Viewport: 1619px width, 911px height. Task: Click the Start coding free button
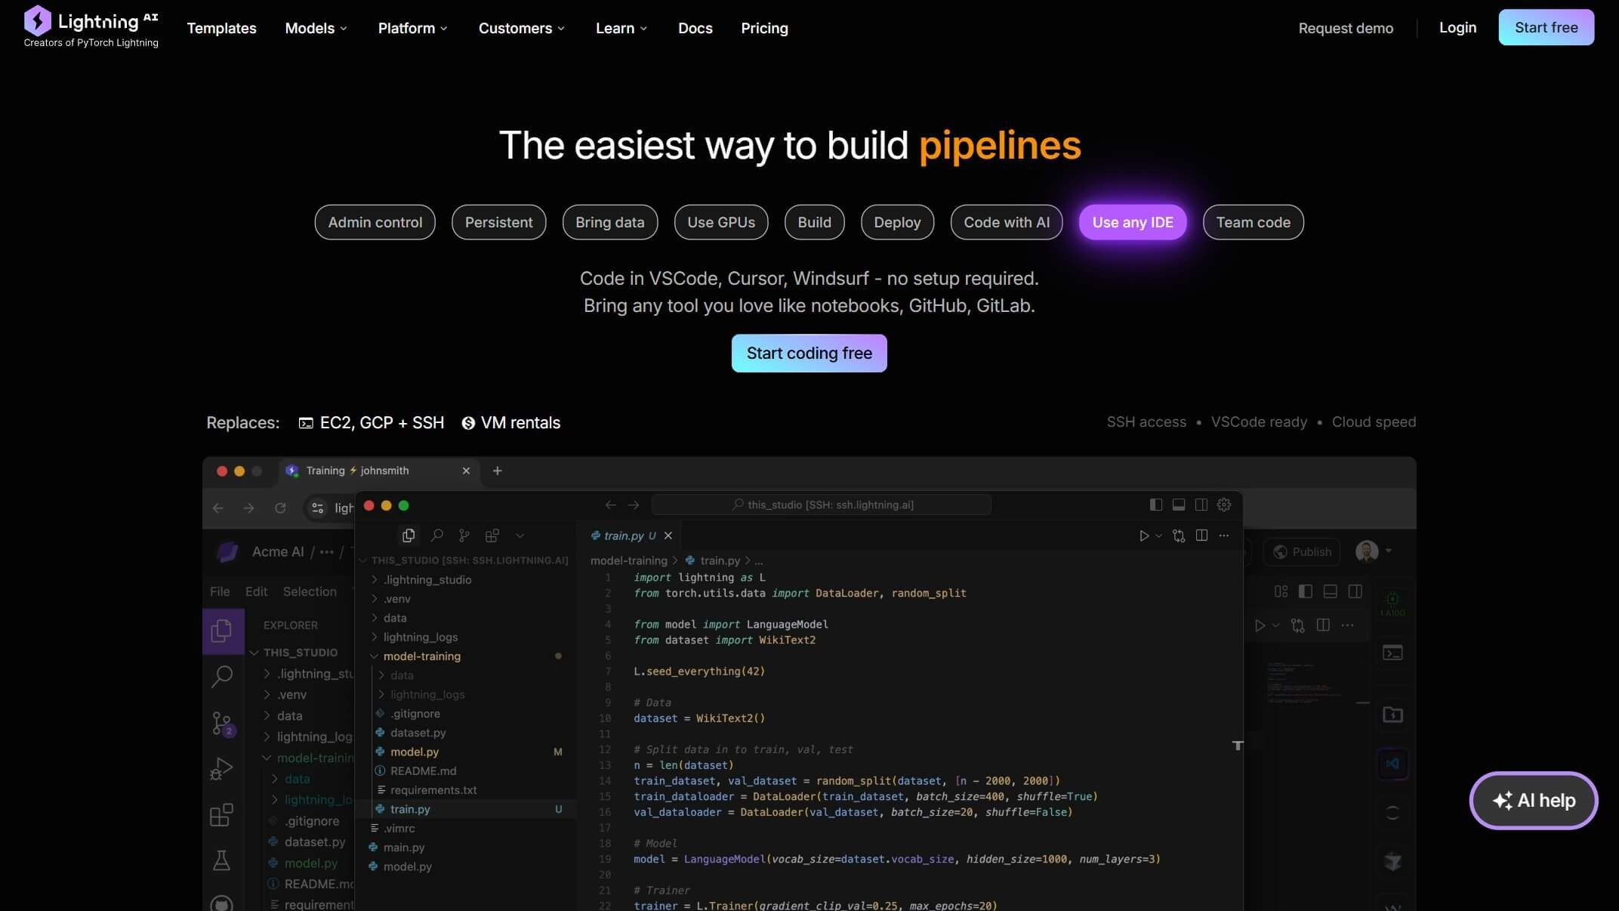click(809, 353)
